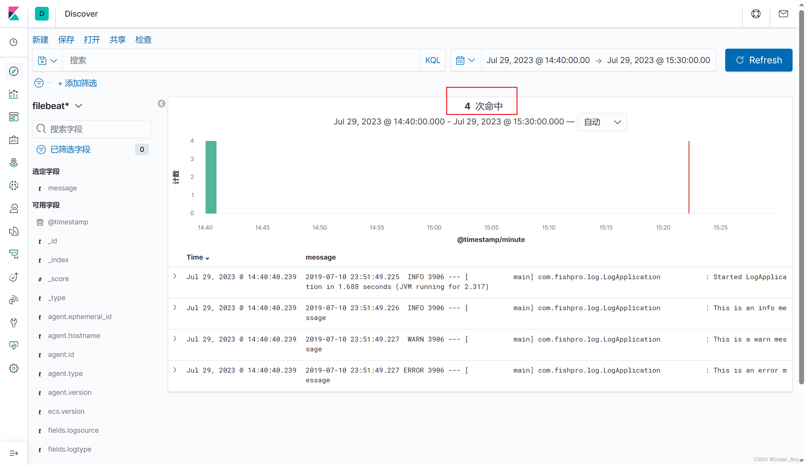Click the help lifebuoy icon in header
Image resolution: width=806 pixels, height=465 pixels.
(756, 14)
